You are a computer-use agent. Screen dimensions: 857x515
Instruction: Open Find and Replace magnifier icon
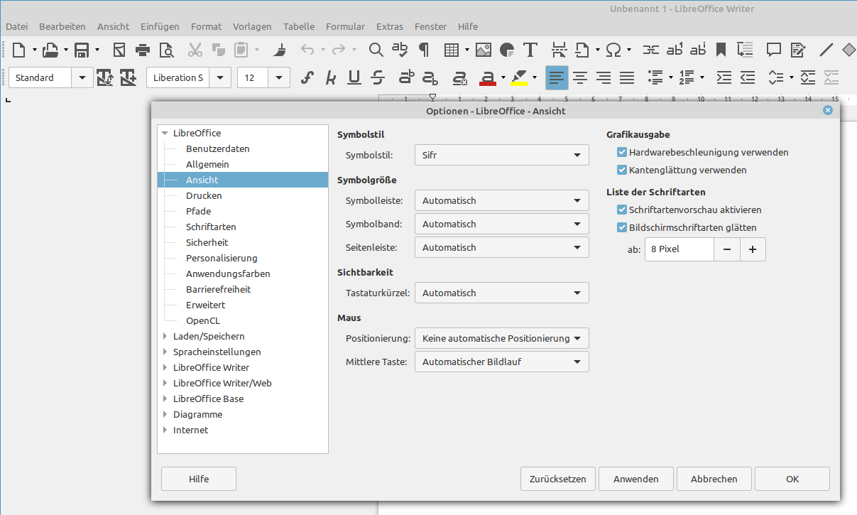[x=376, y=50]
